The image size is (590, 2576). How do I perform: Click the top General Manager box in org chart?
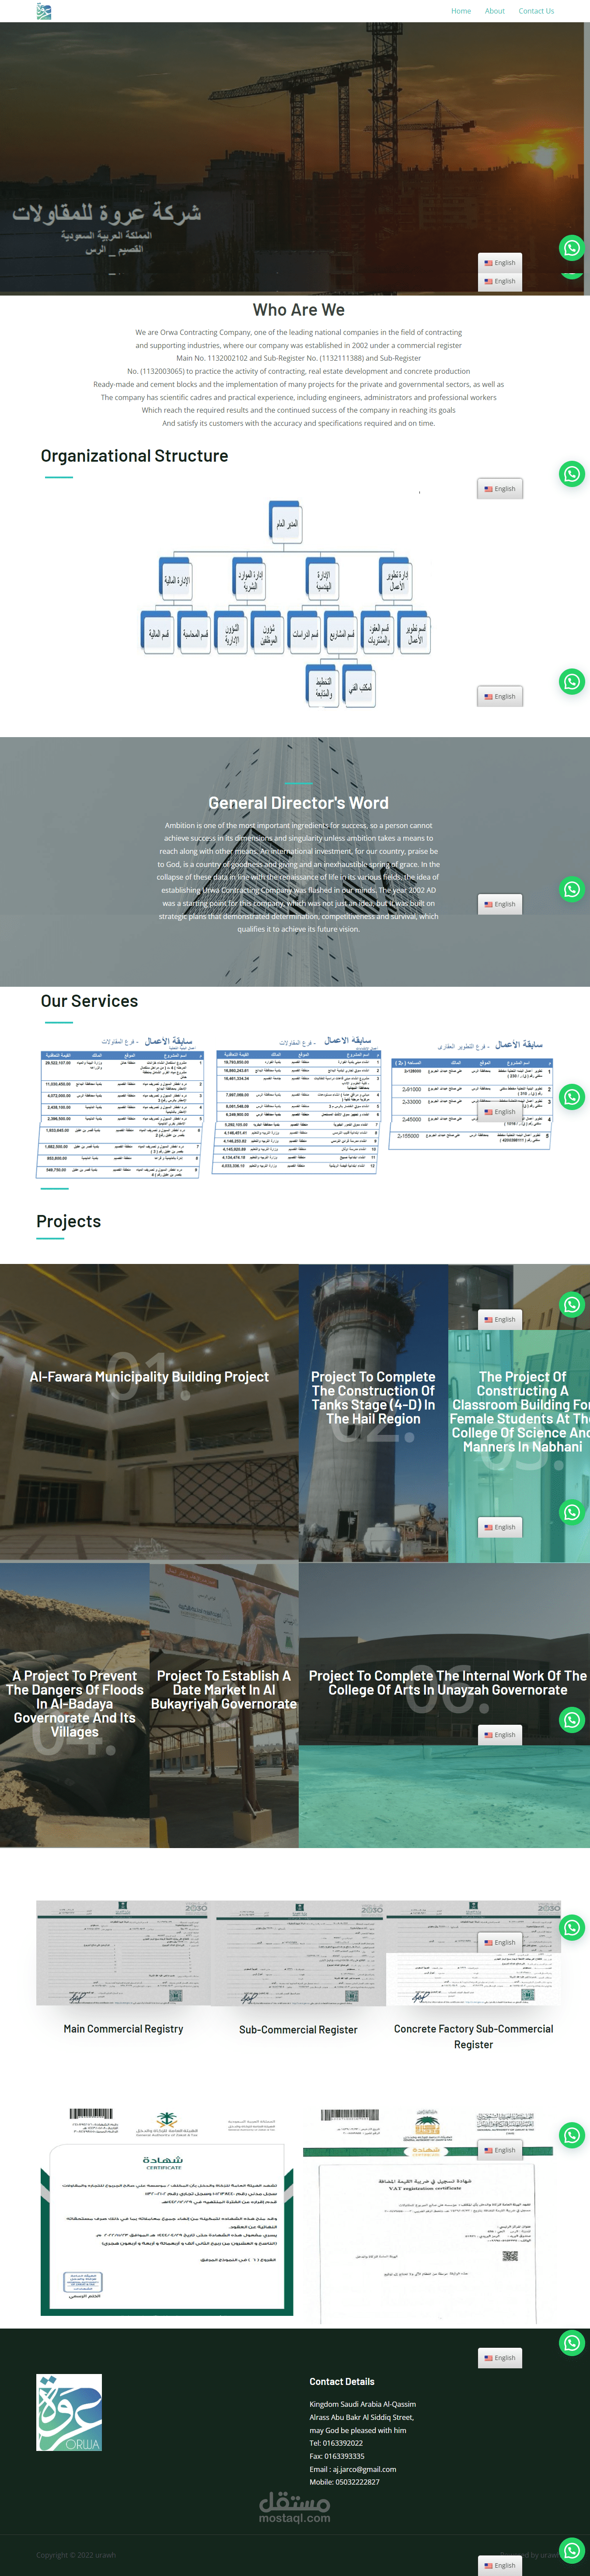point(287,523)
